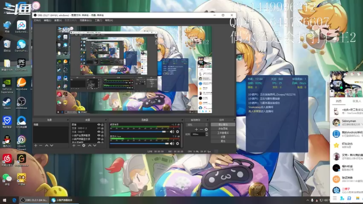Toggle visibility of 文本 (GDI+) 2 source
This screenshot has height=204, width=363.
tap(99, 128)
